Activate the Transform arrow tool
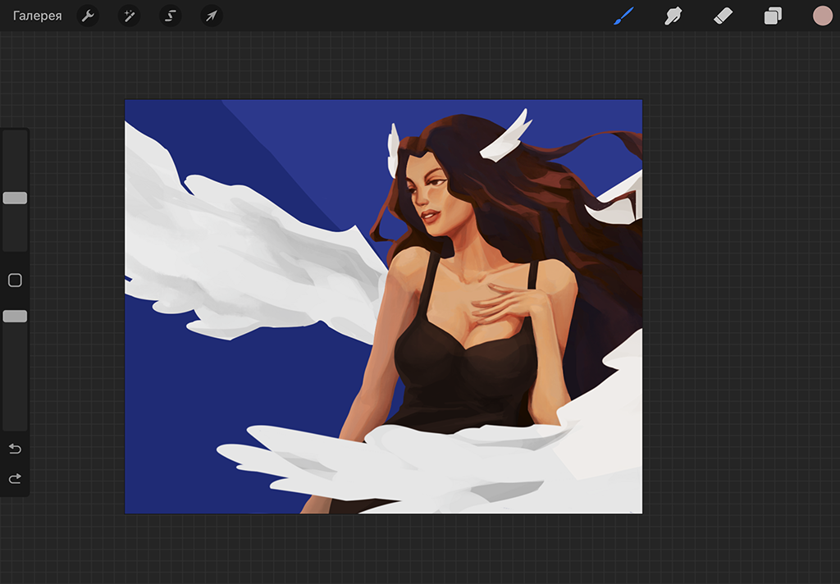Viewport: 840px width, 584px height. pyautogui.click(x=212, y=16)
